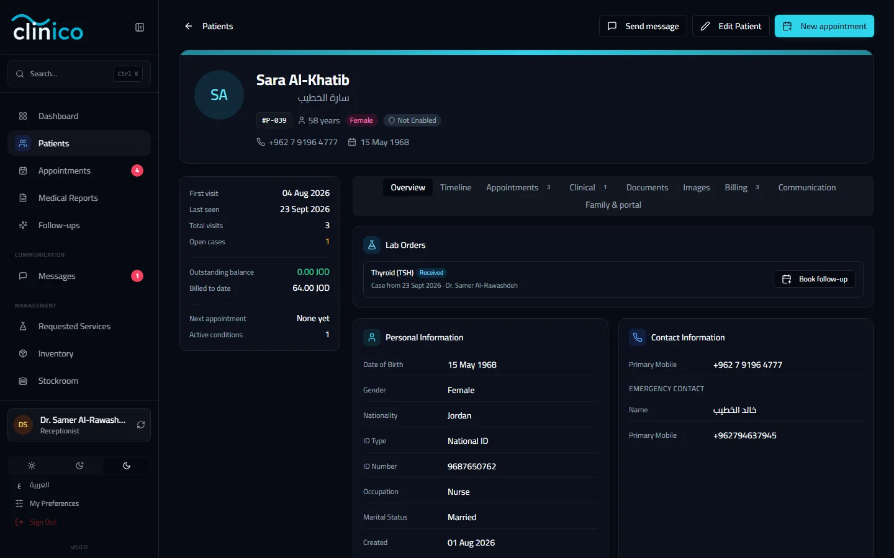894x558 pixels.
Task: Click the Clinico logo
Action: (x=47, y=27)
